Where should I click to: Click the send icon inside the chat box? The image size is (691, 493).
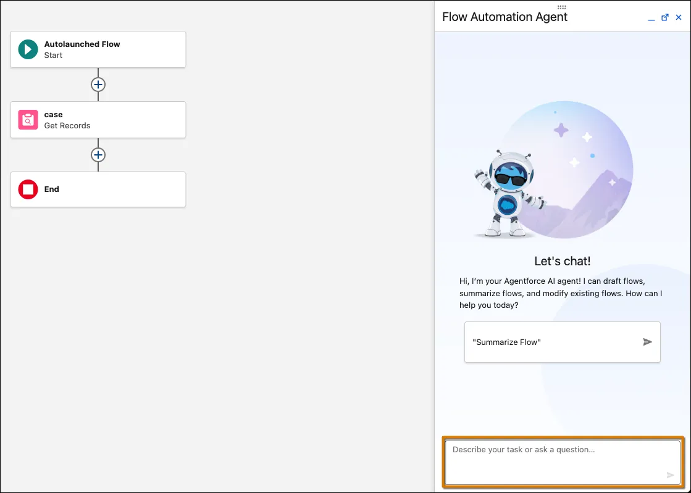pos(671,474)
